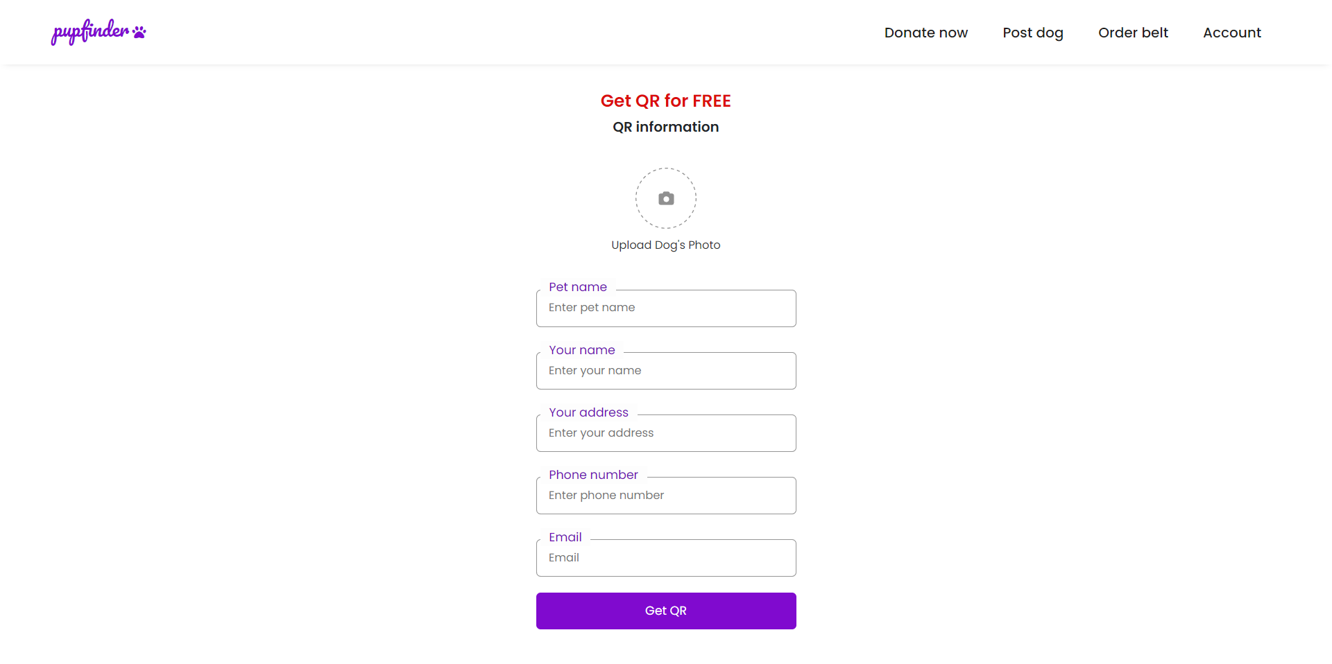Navigate to Post dog page
This screenshot has width=1332, height=664.
(x=1033, y=33)
